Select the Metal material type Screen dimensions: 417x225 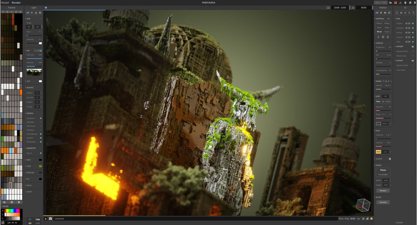[387, 23]
